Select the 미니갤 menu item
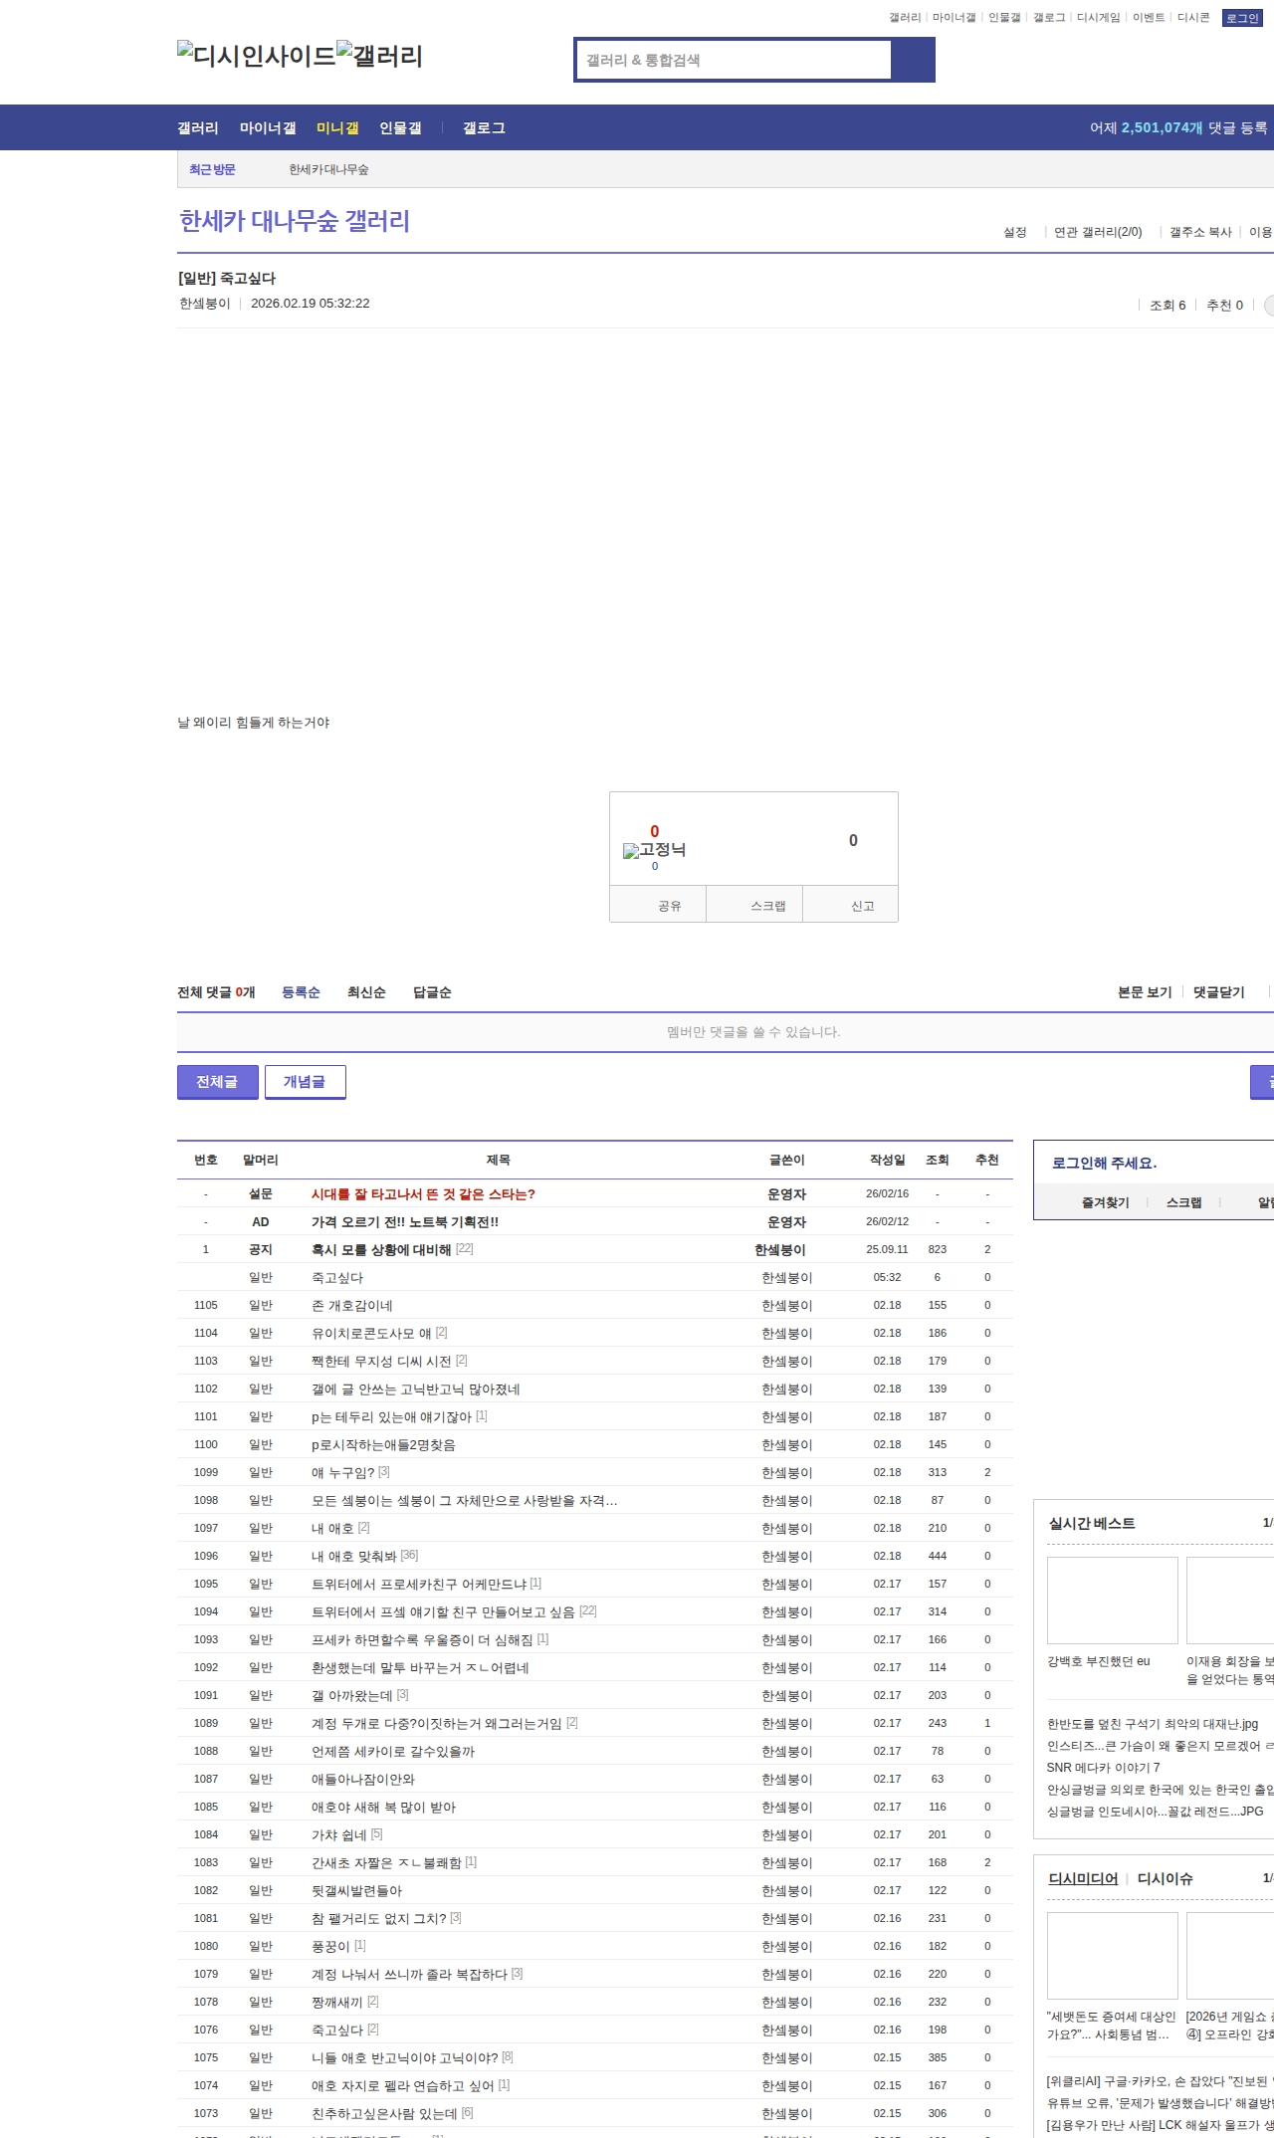This screenshot has height=2138, width=1274. (x=337, y=128)
